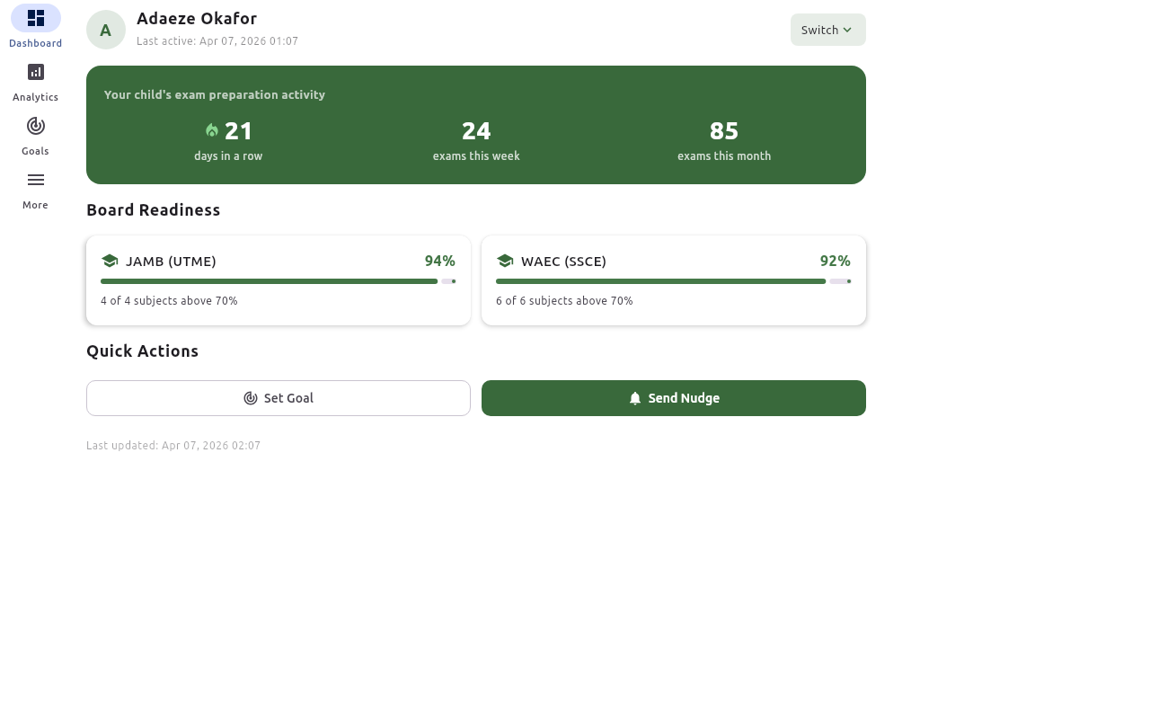
Task: Expand the chevron on the Switch control
Action: click(848, 29)
